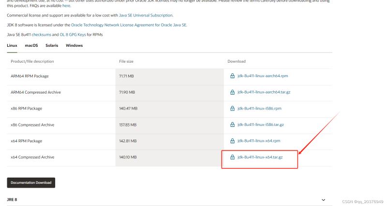Viewport: 387px width, 206px height.
Task: Click lock icon beside jdk-8u411-linux-i586.rpm
Action: 232,109
